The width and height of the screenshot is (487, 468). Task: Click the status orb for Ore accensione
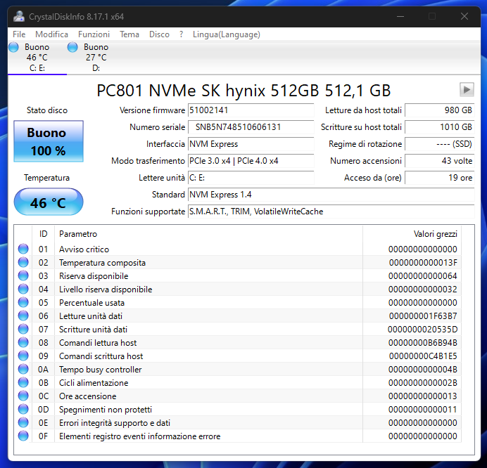coord(23,396)
